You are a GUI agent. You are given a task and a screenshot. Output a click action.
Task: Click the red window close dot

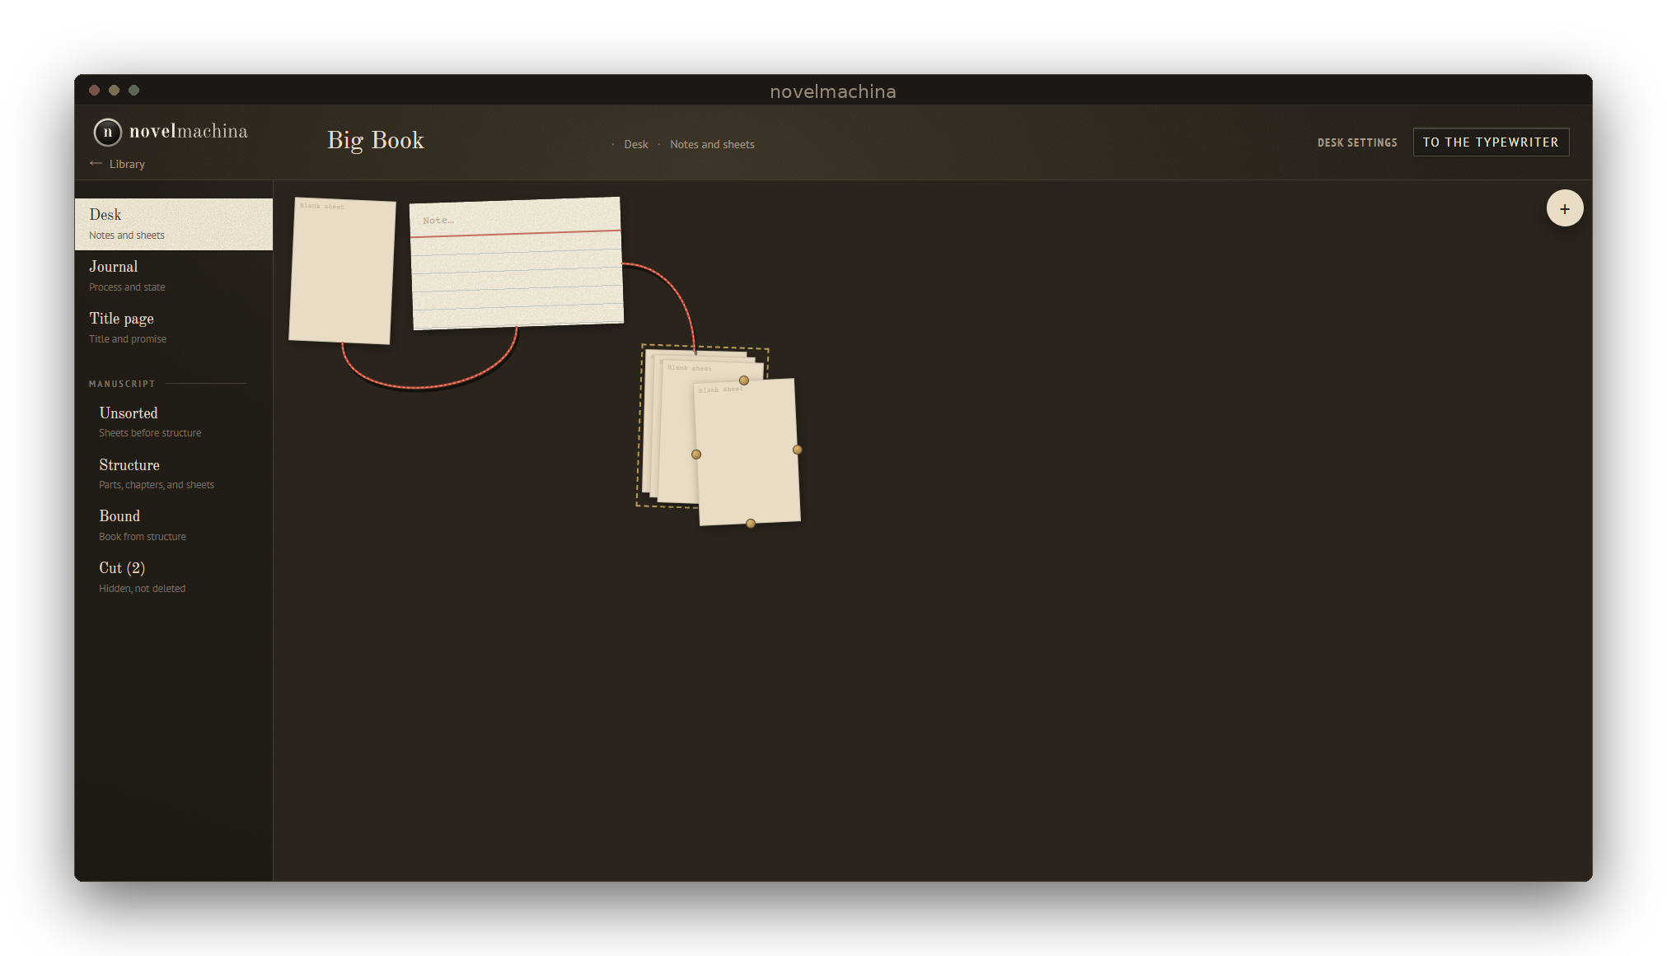tap(95, 90)
